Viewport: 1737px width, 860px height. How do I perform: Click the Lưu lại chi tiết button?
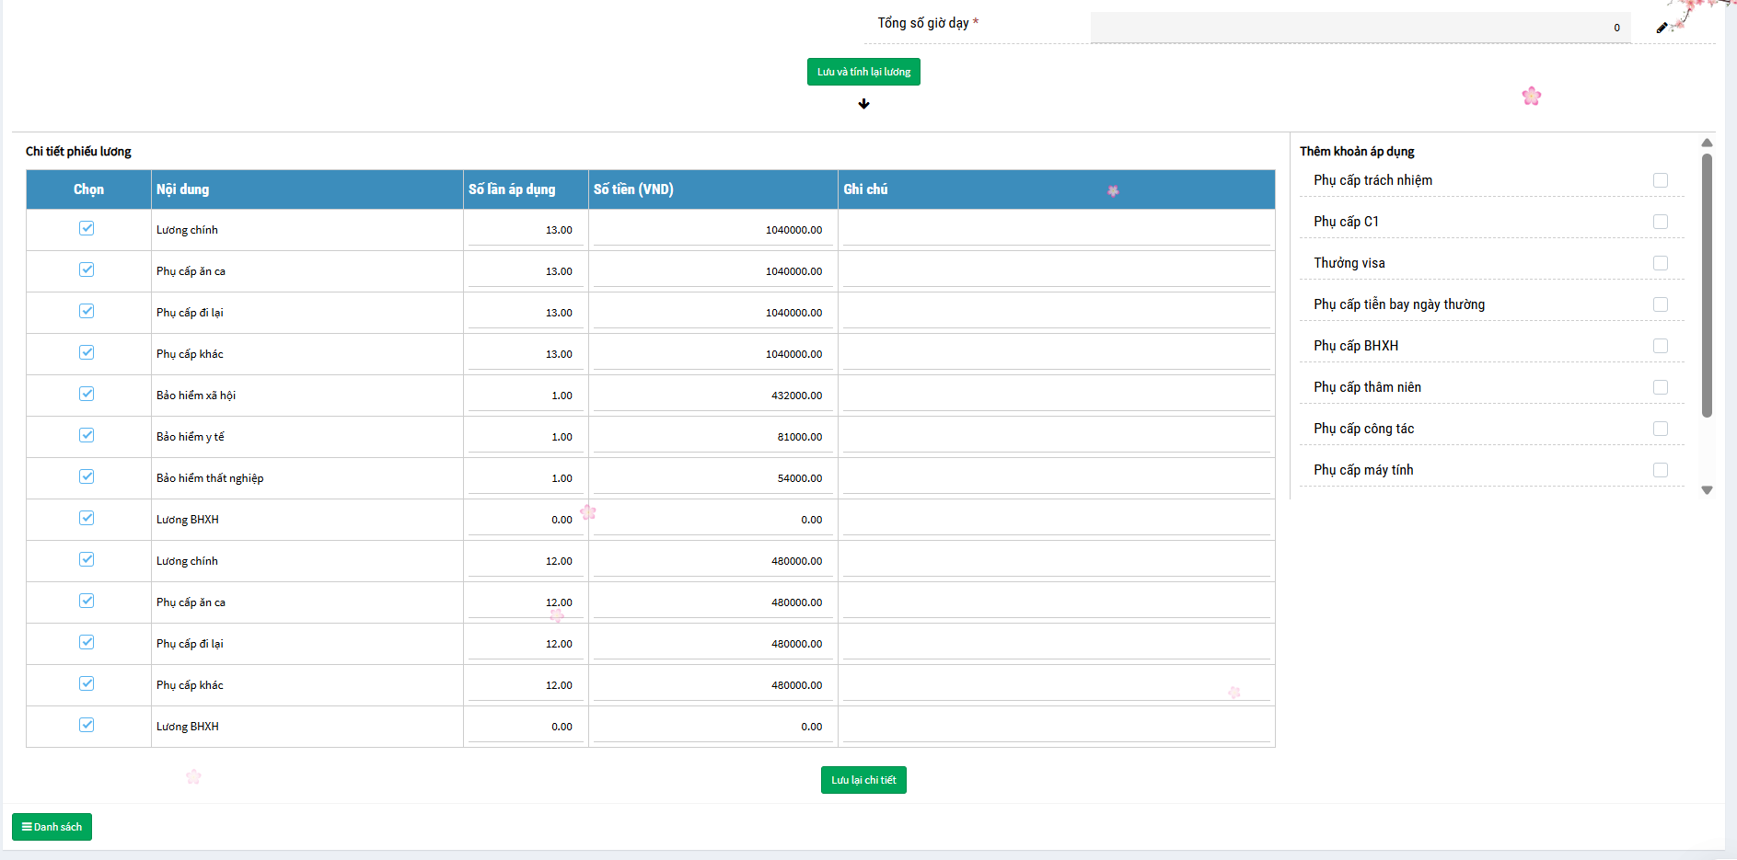pyautogui.click(x=863, y=780)
